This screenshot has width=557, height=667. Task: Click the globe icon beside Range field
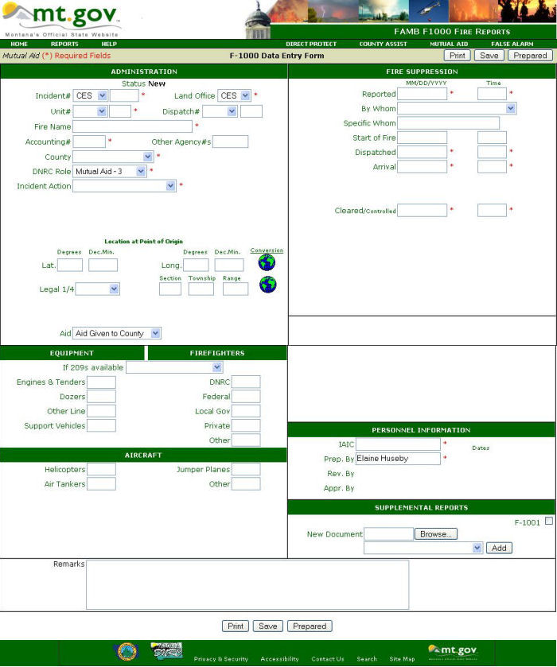pos(267,285)
